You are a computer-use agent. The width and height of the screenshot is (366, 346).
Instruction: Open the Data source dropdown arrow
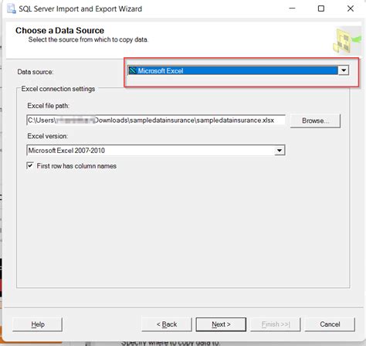click(344, 70)
